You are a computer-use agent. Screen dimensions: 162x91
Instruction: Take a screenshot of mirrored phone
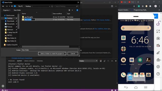158,38
